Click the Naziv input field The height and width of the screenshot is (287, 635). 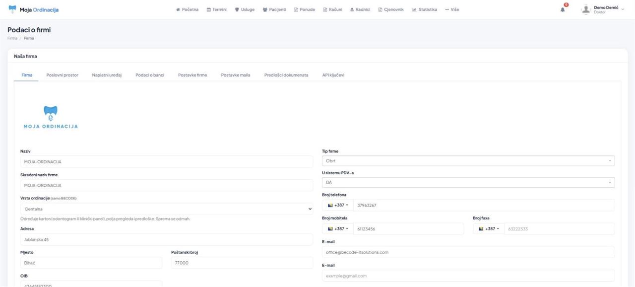[x=167, y=161]
